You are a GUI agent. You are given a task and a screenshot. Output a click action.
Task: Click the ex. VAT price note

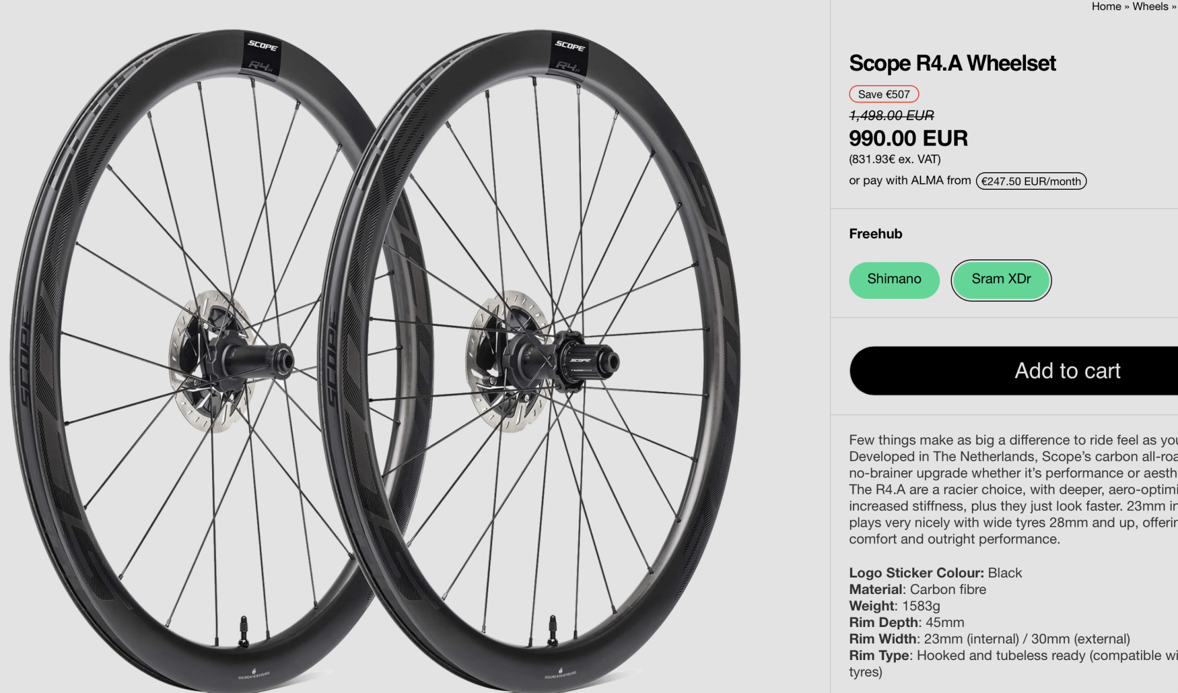pos(894,159)
